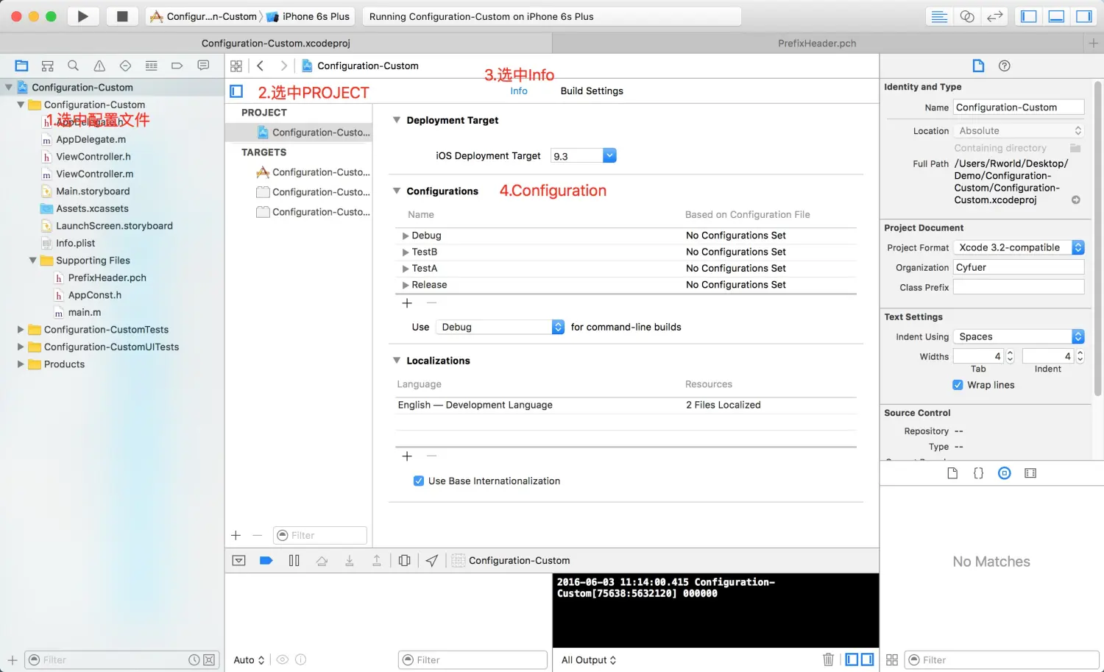Uncheck Use Base Internationalization
The height and width of the screenshot is (672, 1104).
419,481
